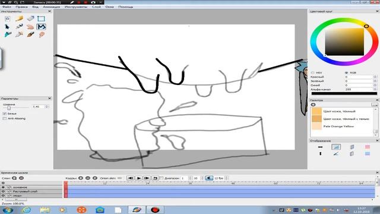The height and width of the screenshot is (214, 380).
Task: Remove a frame in timeline
Action: click(x=88, y=178)
